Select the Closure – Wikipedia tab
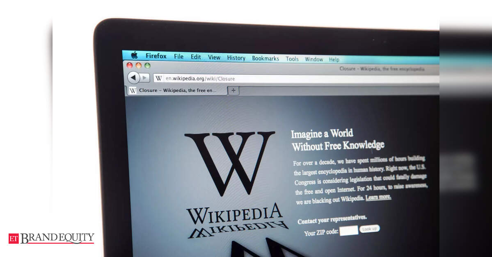 (177, 90)
